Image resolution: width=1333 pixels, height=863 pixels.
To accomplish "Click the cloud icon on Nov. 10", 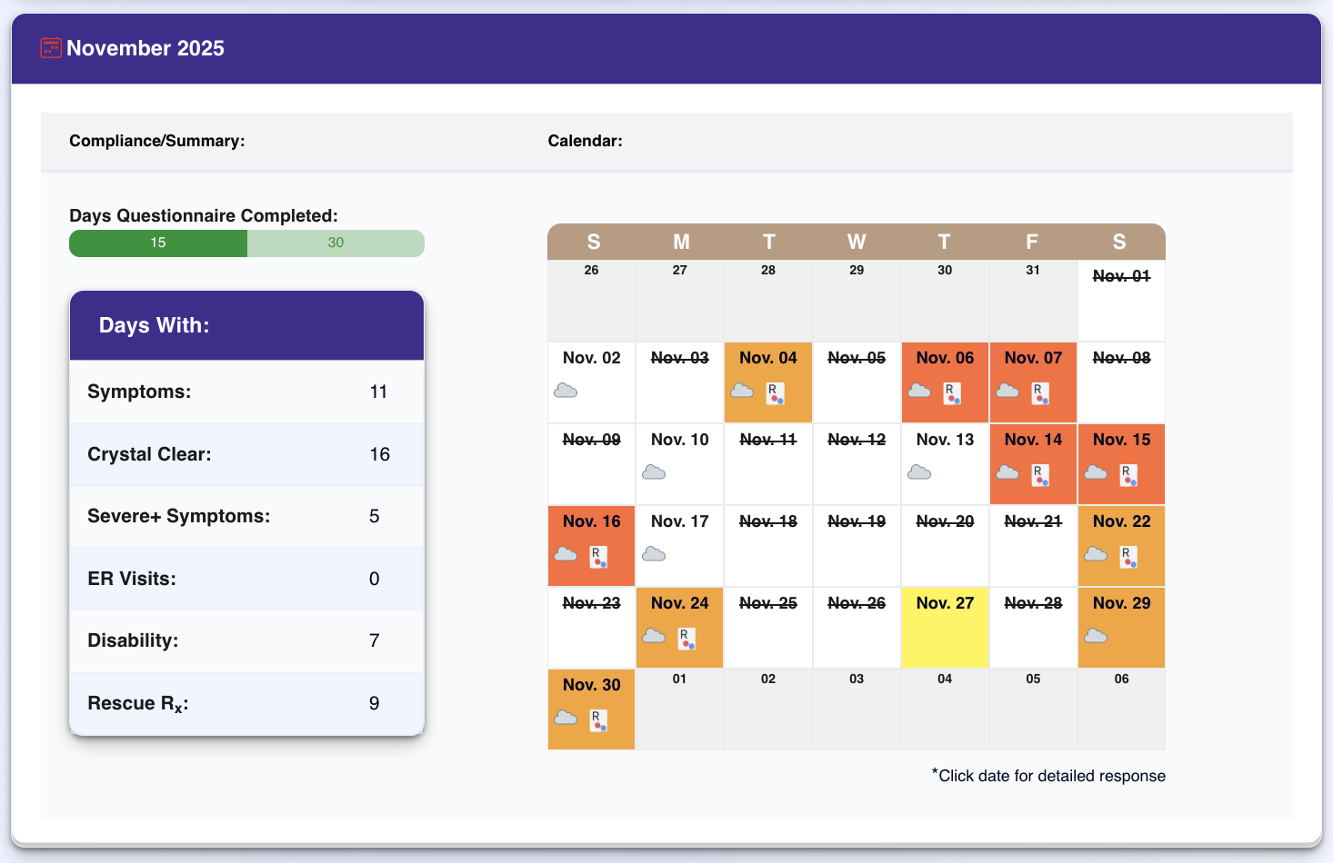I will click(654, 472).
